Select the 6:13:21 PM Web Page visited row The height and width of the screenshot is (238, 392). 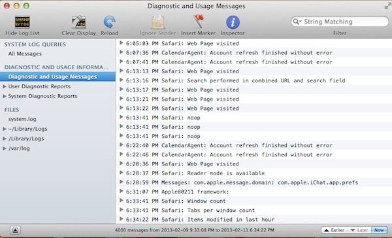[x=253, y=99]
